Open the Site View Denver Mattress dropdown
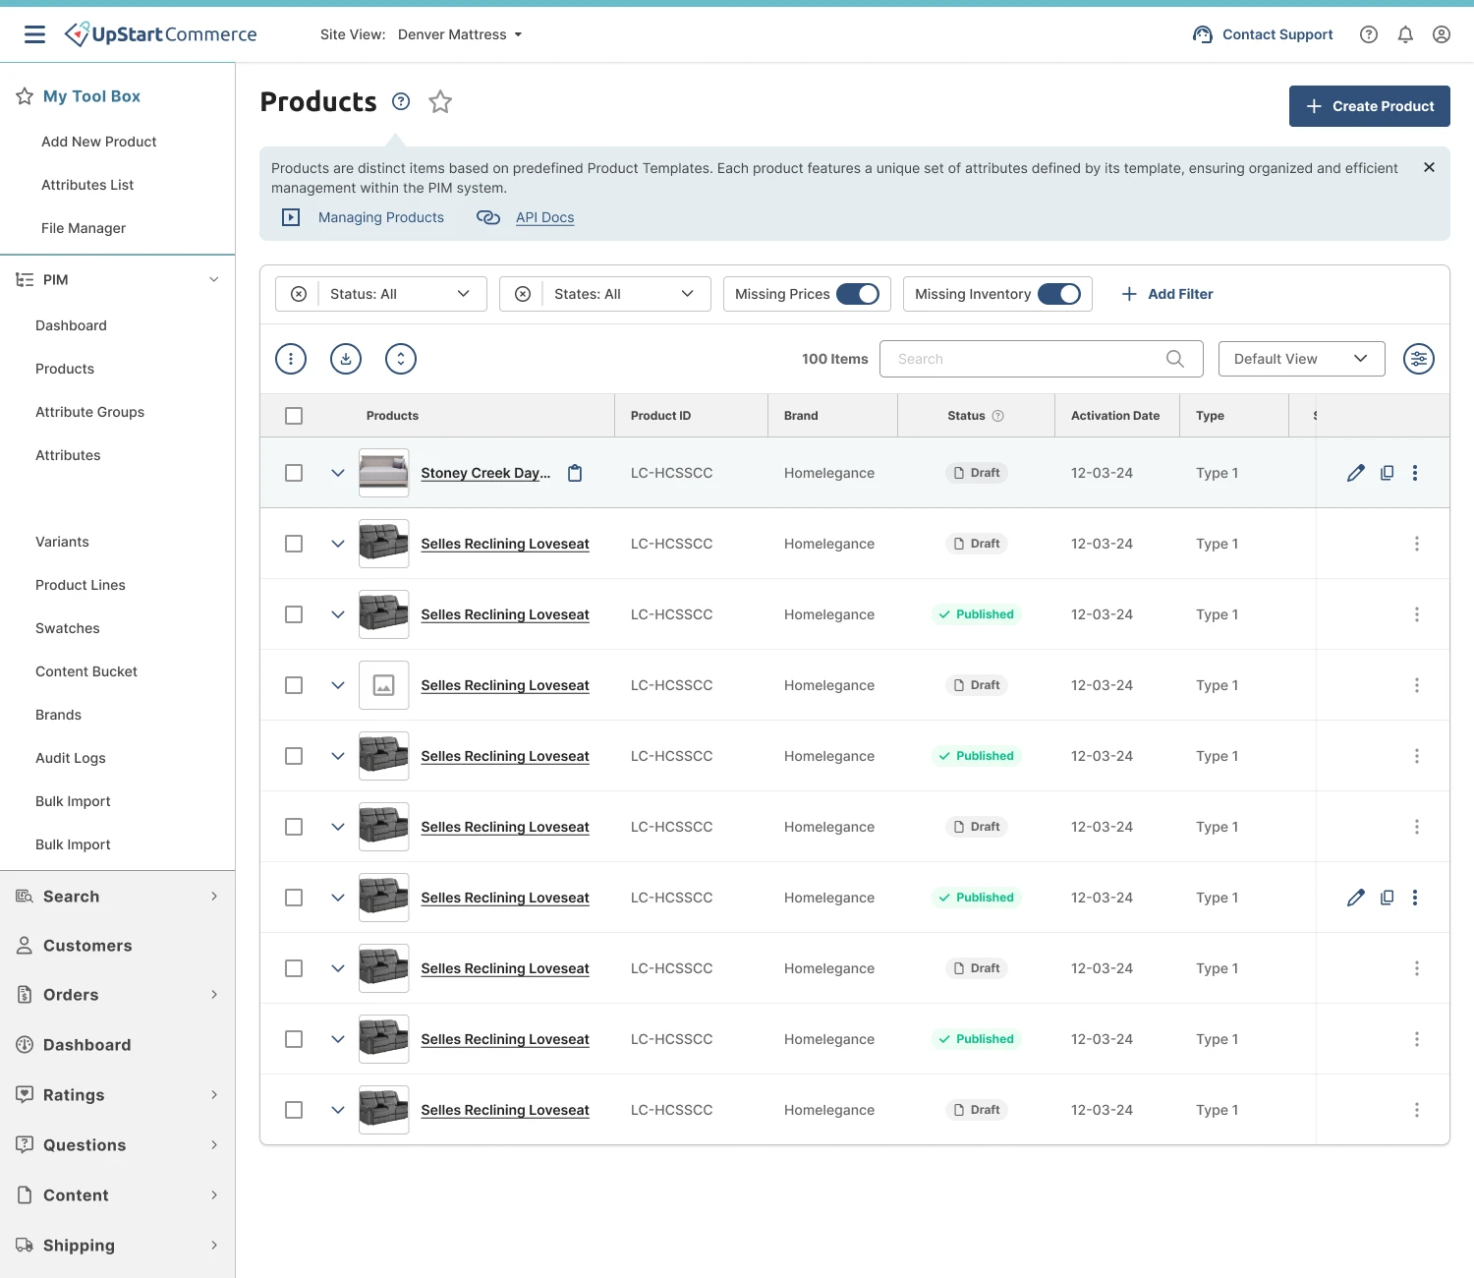The image size is (1474, 1278). [x=460, y=34]
